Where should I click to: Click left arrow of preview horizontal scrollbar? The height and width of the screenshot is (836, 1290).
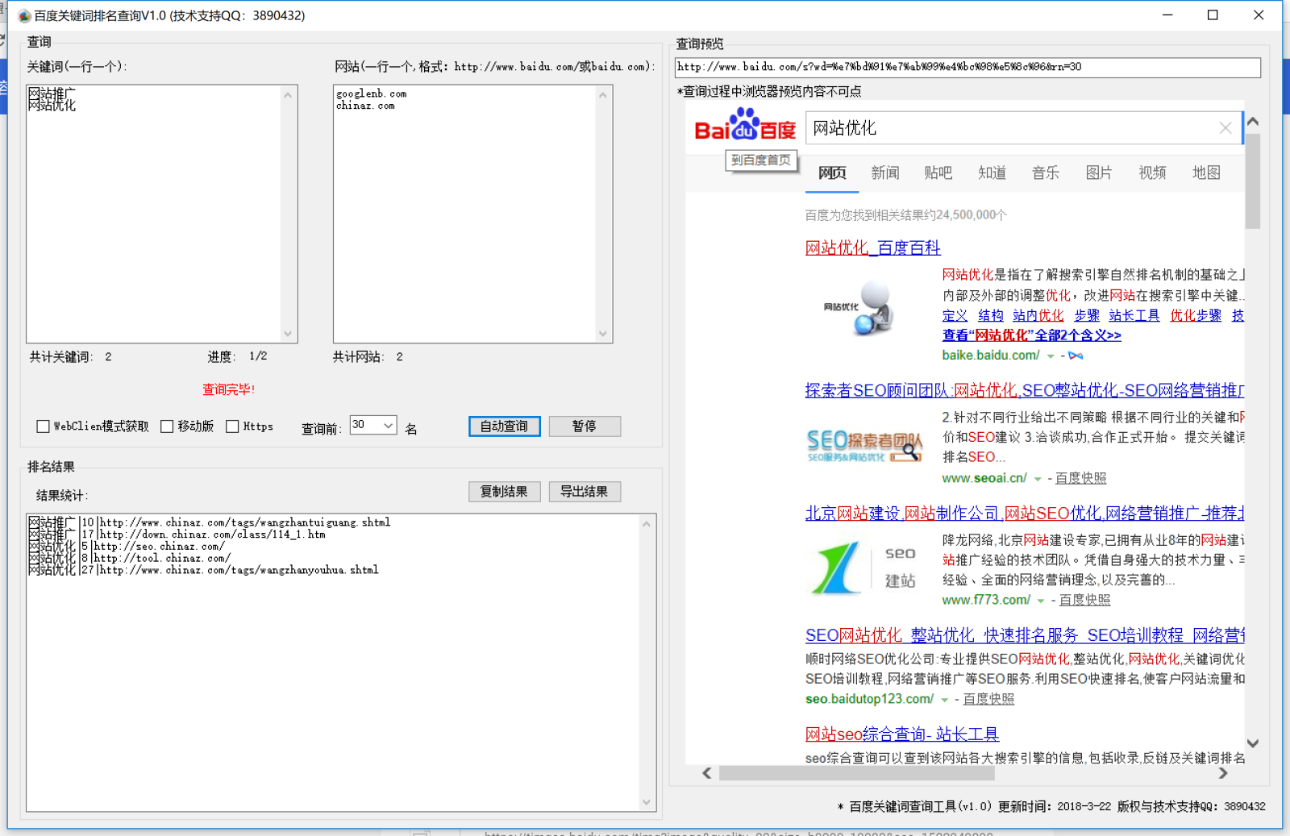click(707, 773)
